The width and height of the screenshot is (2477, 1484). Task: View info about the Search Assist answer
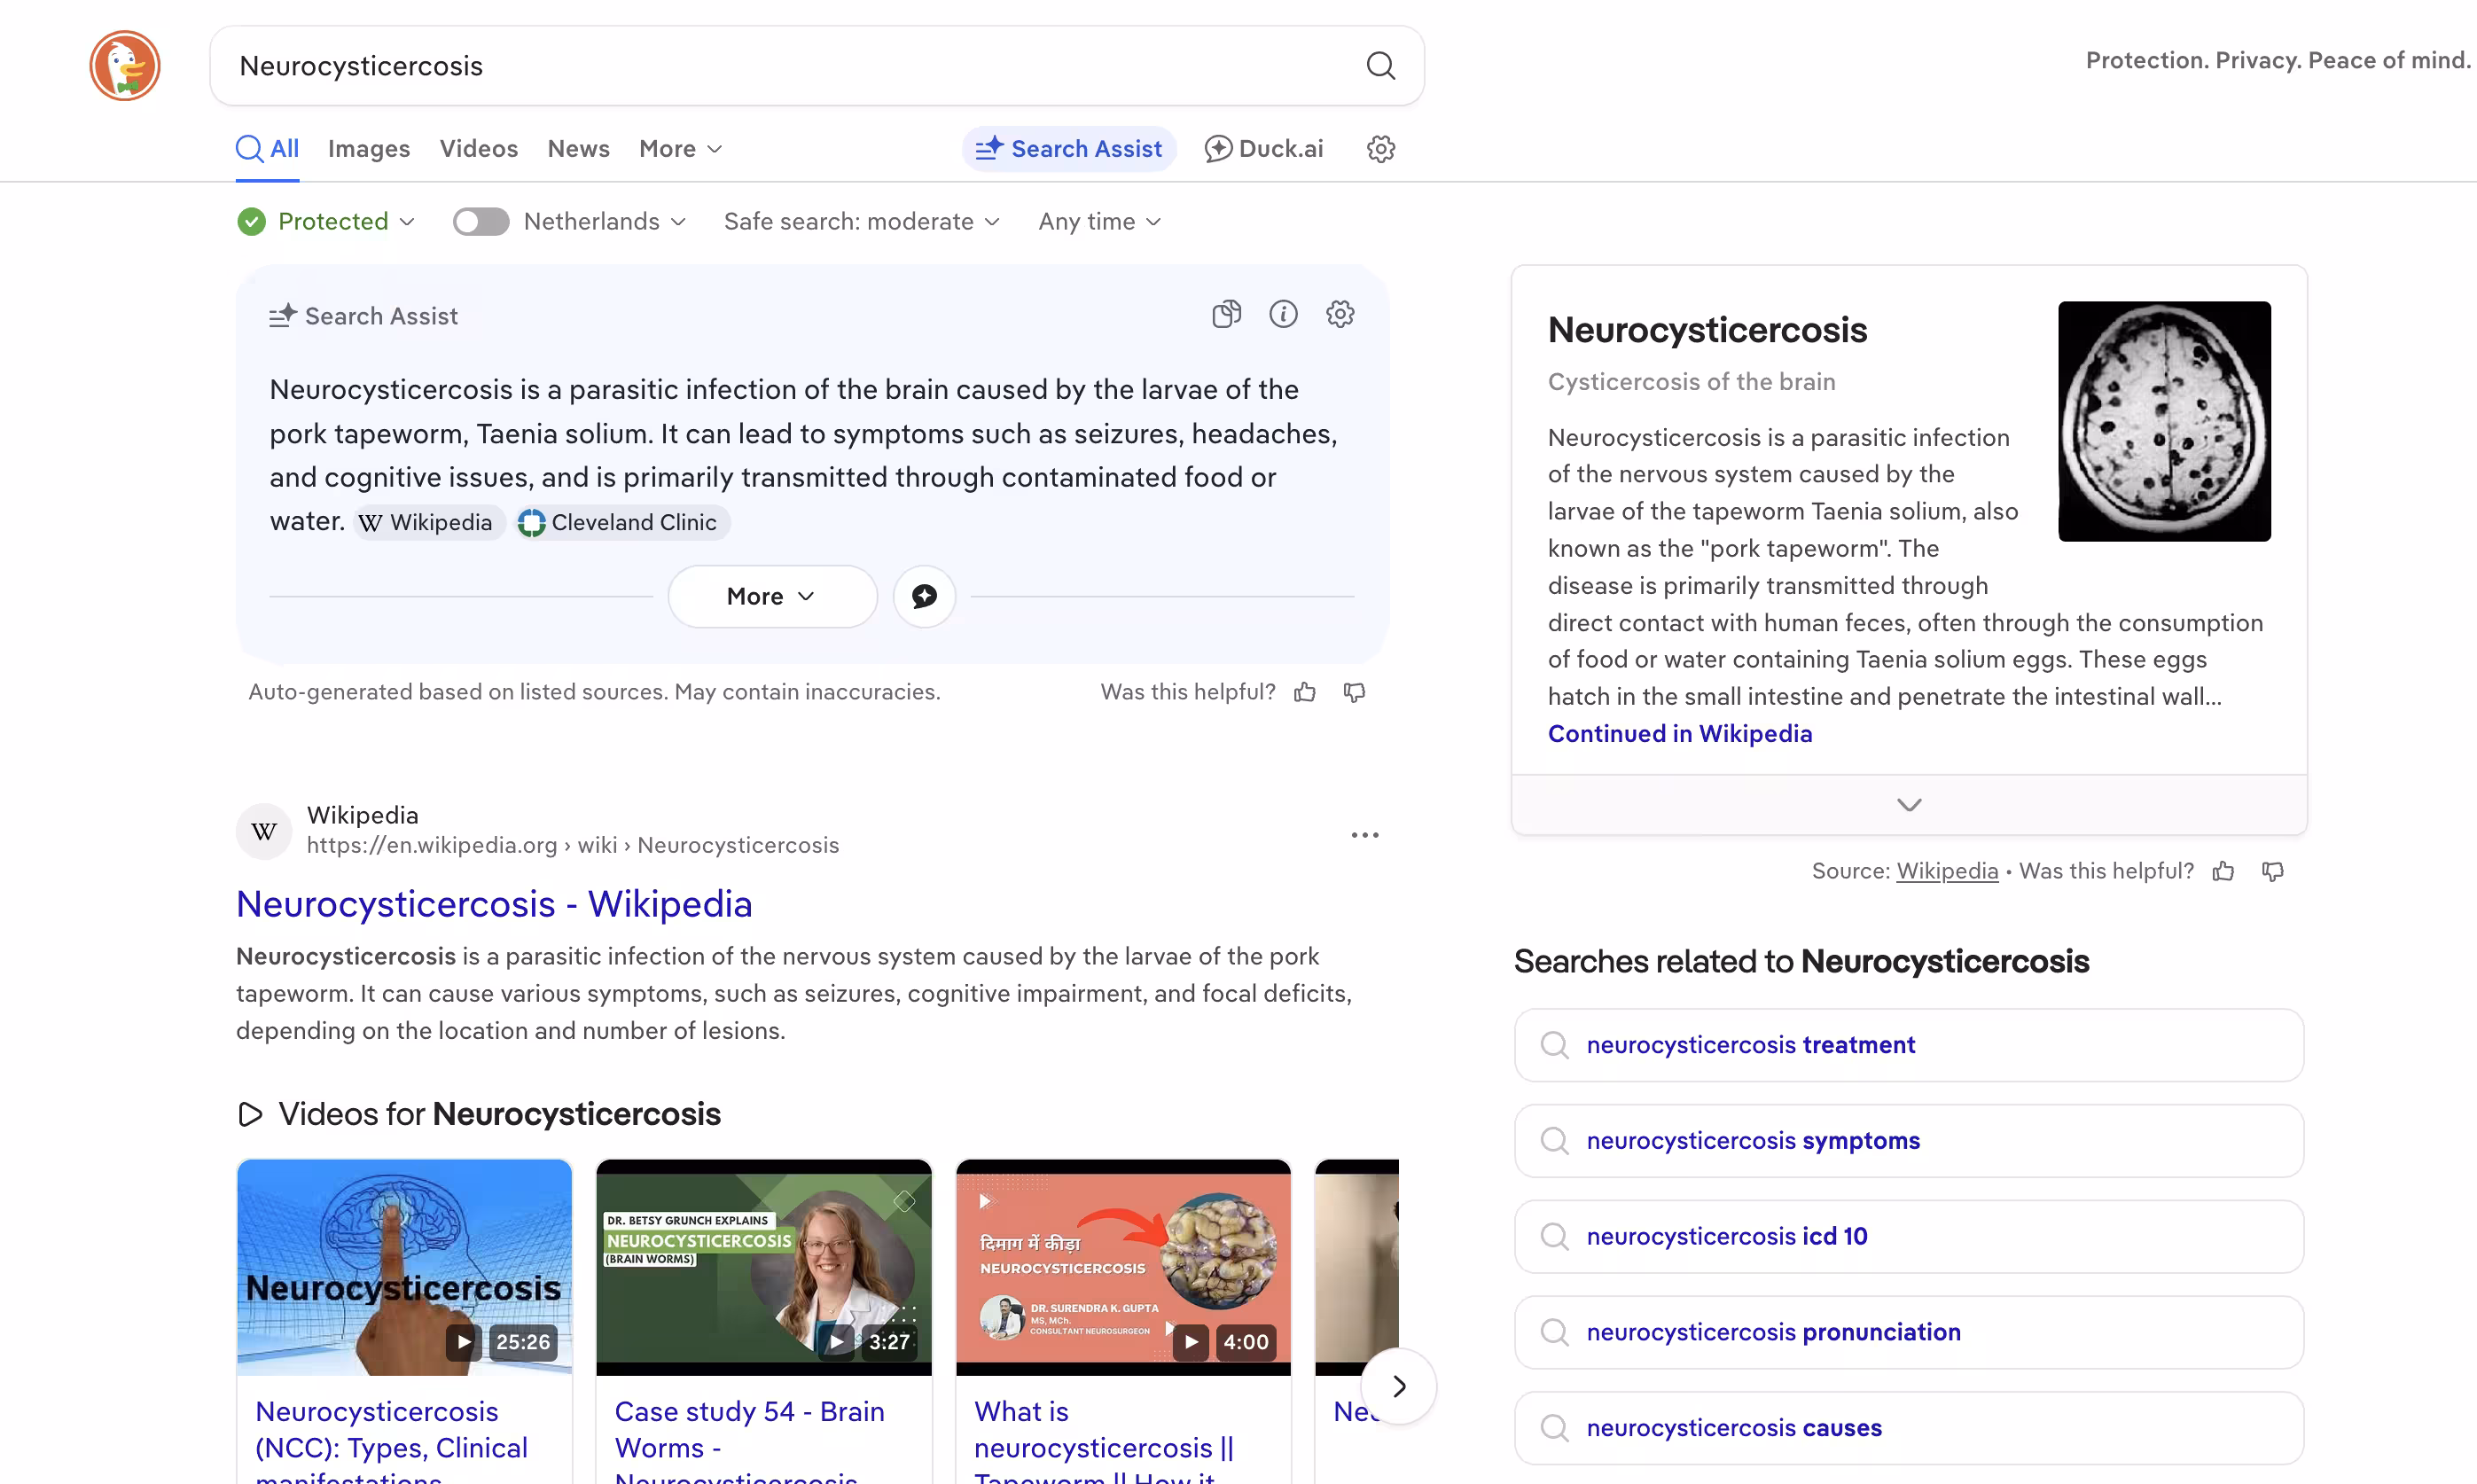(1283, 313)
